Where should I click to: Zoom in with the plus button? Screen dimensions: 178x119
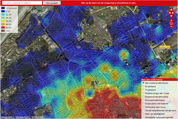[171, 21]
